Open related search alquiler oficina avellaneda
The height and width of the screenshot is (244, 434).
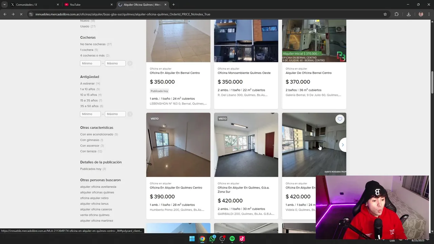(98, 187)
